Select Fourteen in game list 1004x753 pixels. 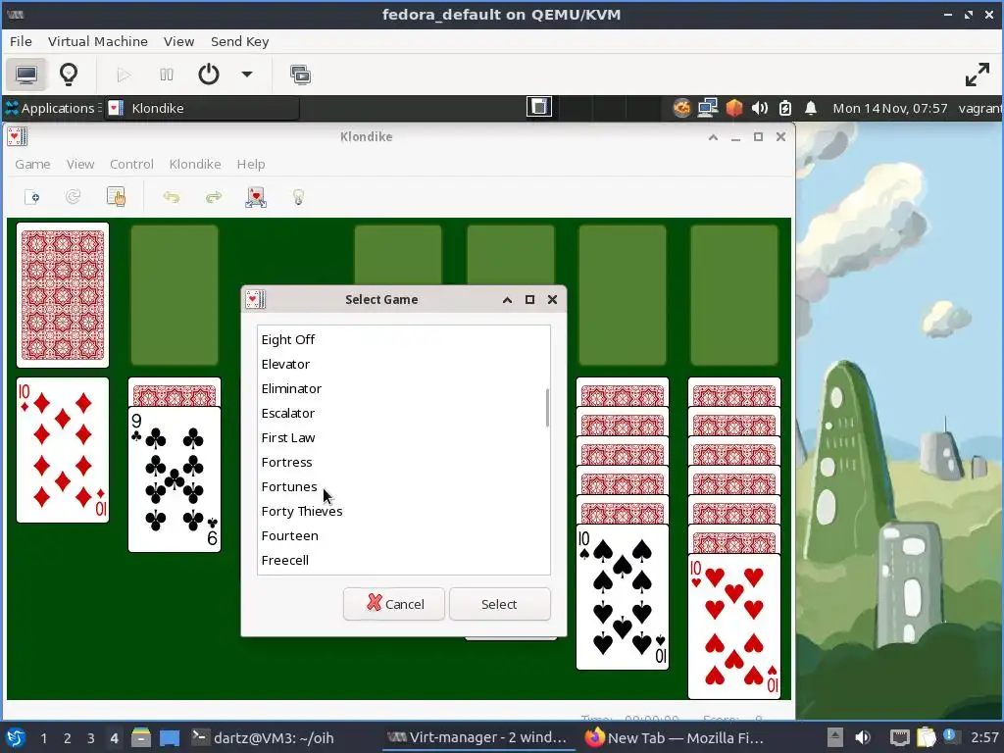[403, 536]
